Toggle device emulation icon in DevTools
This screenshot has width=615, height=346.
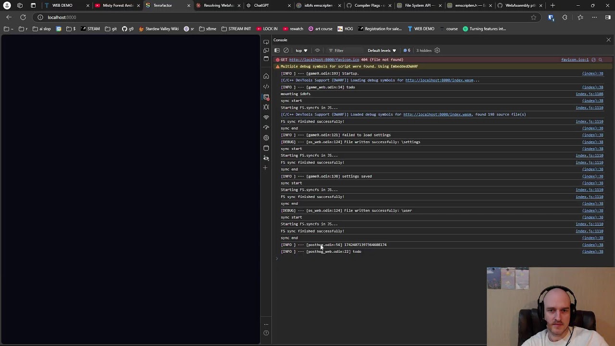(x=266, y=50)
